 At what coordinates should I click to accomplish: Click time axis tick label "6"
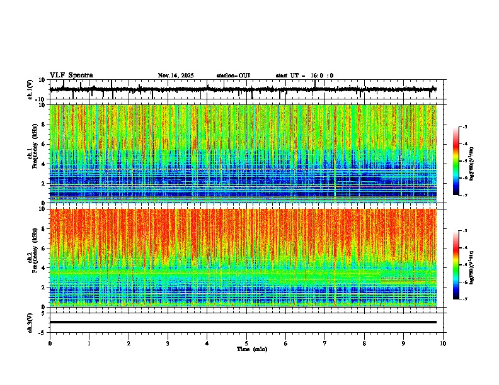(286, 343)
